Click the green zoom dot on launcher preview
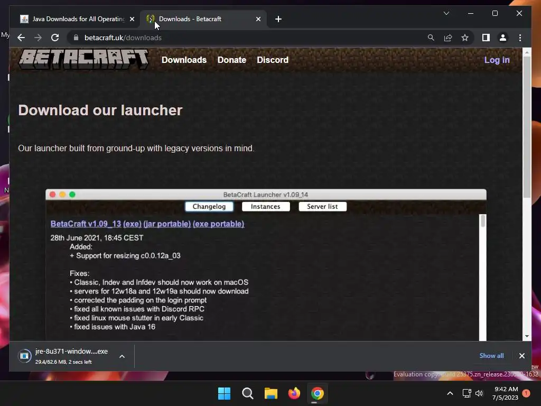This screenshot has height=406, width=541. 72,195
